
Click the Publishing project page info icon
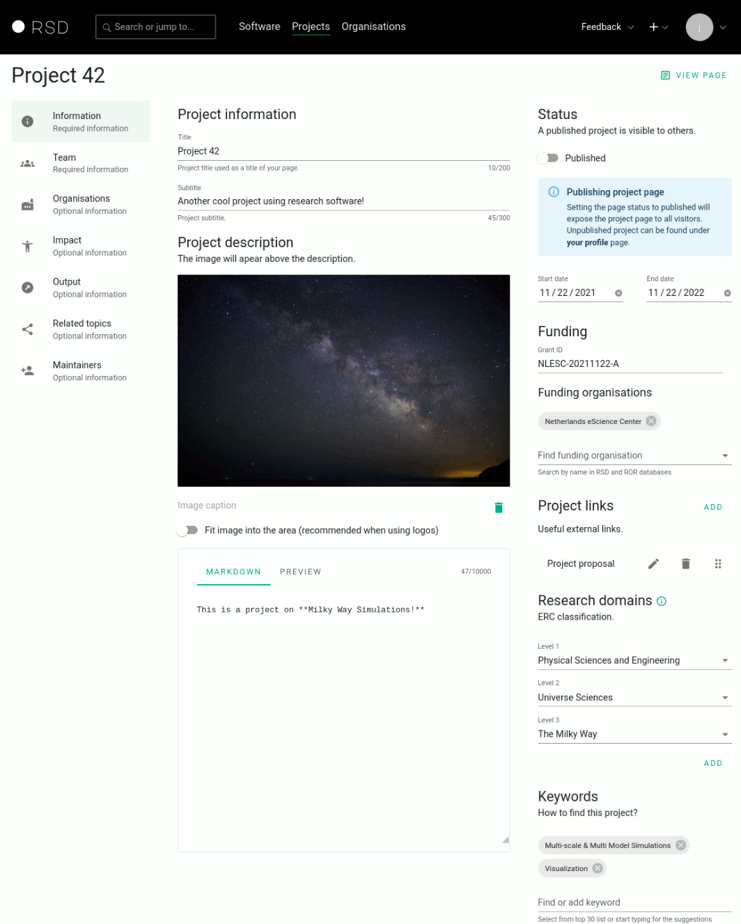point(554,192)
